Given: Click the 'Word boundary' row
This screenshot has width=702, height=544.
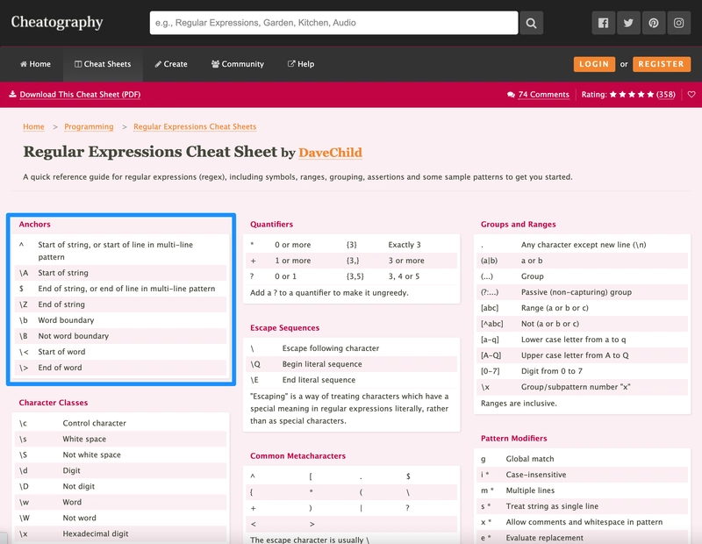Looking at the screenshot, I should pos(120,320).
